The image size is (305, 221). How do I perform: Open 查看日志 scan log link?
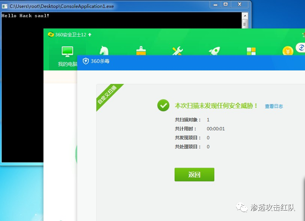click(274, 106)
